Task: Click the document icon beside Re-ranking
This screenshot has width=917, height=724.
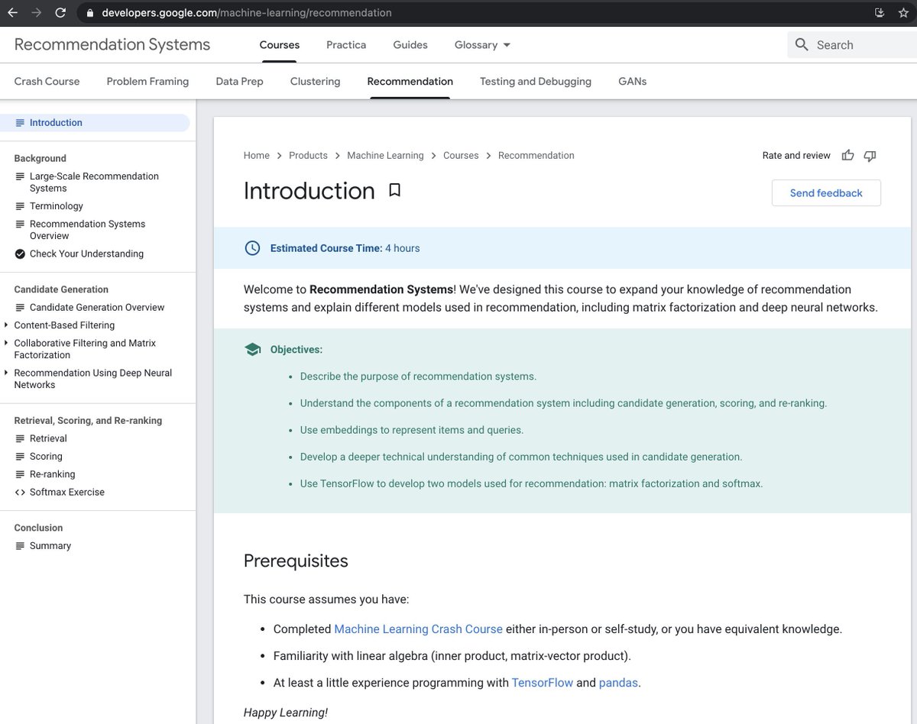Action: [x=20, y=474]
